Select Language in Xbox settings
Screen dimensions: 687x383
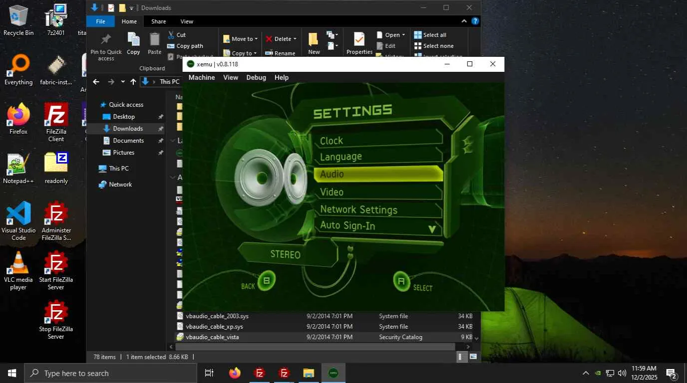378,157
